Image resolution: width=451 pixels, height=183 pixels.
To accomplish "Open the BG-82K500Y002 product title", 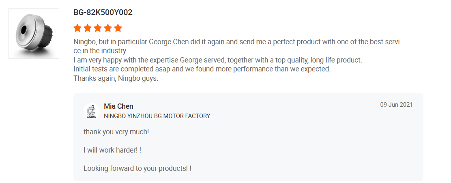I will click(103, 13).
